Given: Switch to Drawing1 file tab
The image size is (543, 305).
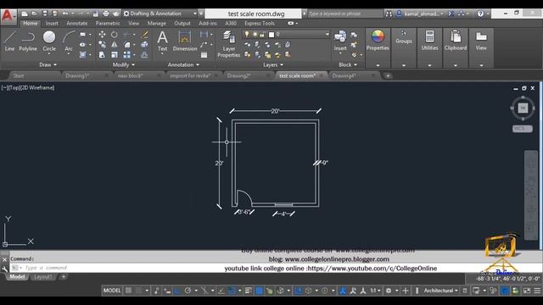Looking at the screenshot, I should (x=77, y=75).
